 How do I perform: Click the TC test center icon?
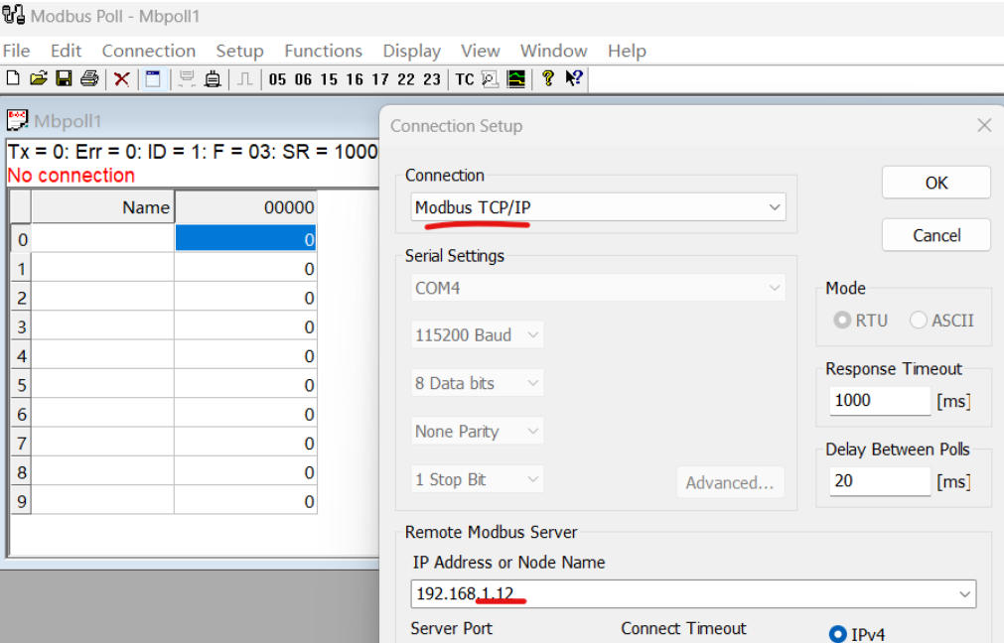(x=465, y=79)
